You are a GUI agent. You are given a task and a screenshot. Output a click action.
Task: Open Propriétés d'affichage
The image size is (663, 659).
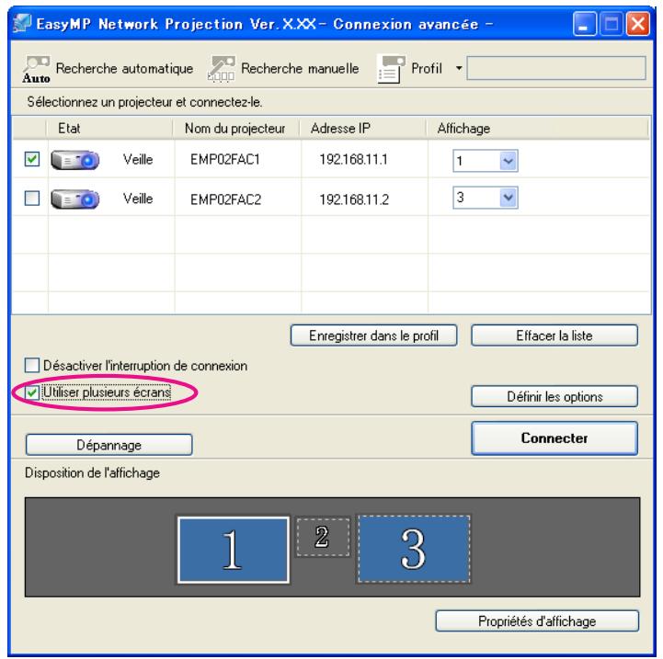pyautogui.click(x=537, y=621)
